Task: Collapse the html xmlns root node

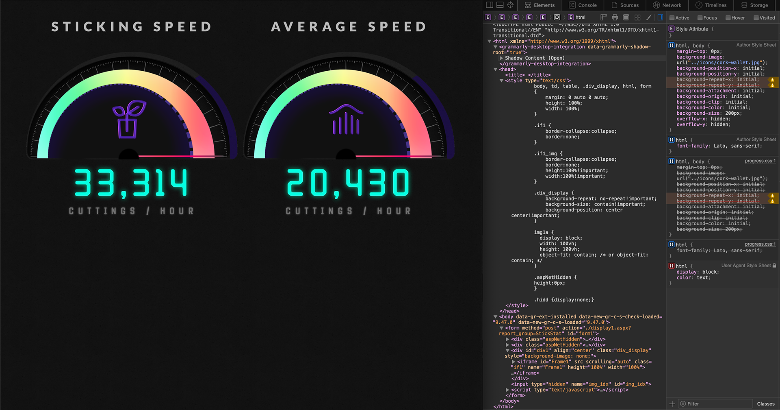Action: pyautogui.click(x=490, y=41)
